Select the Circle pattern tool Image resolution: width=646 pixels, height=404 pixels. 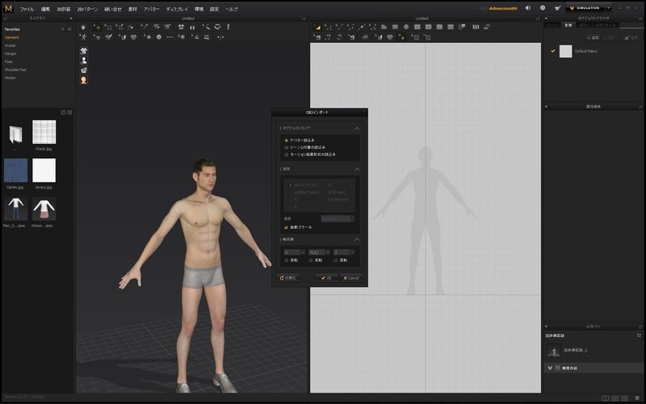tap(406, 27)
